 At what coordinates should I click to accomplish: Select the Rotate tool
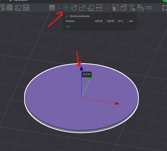tap(74, 8)
